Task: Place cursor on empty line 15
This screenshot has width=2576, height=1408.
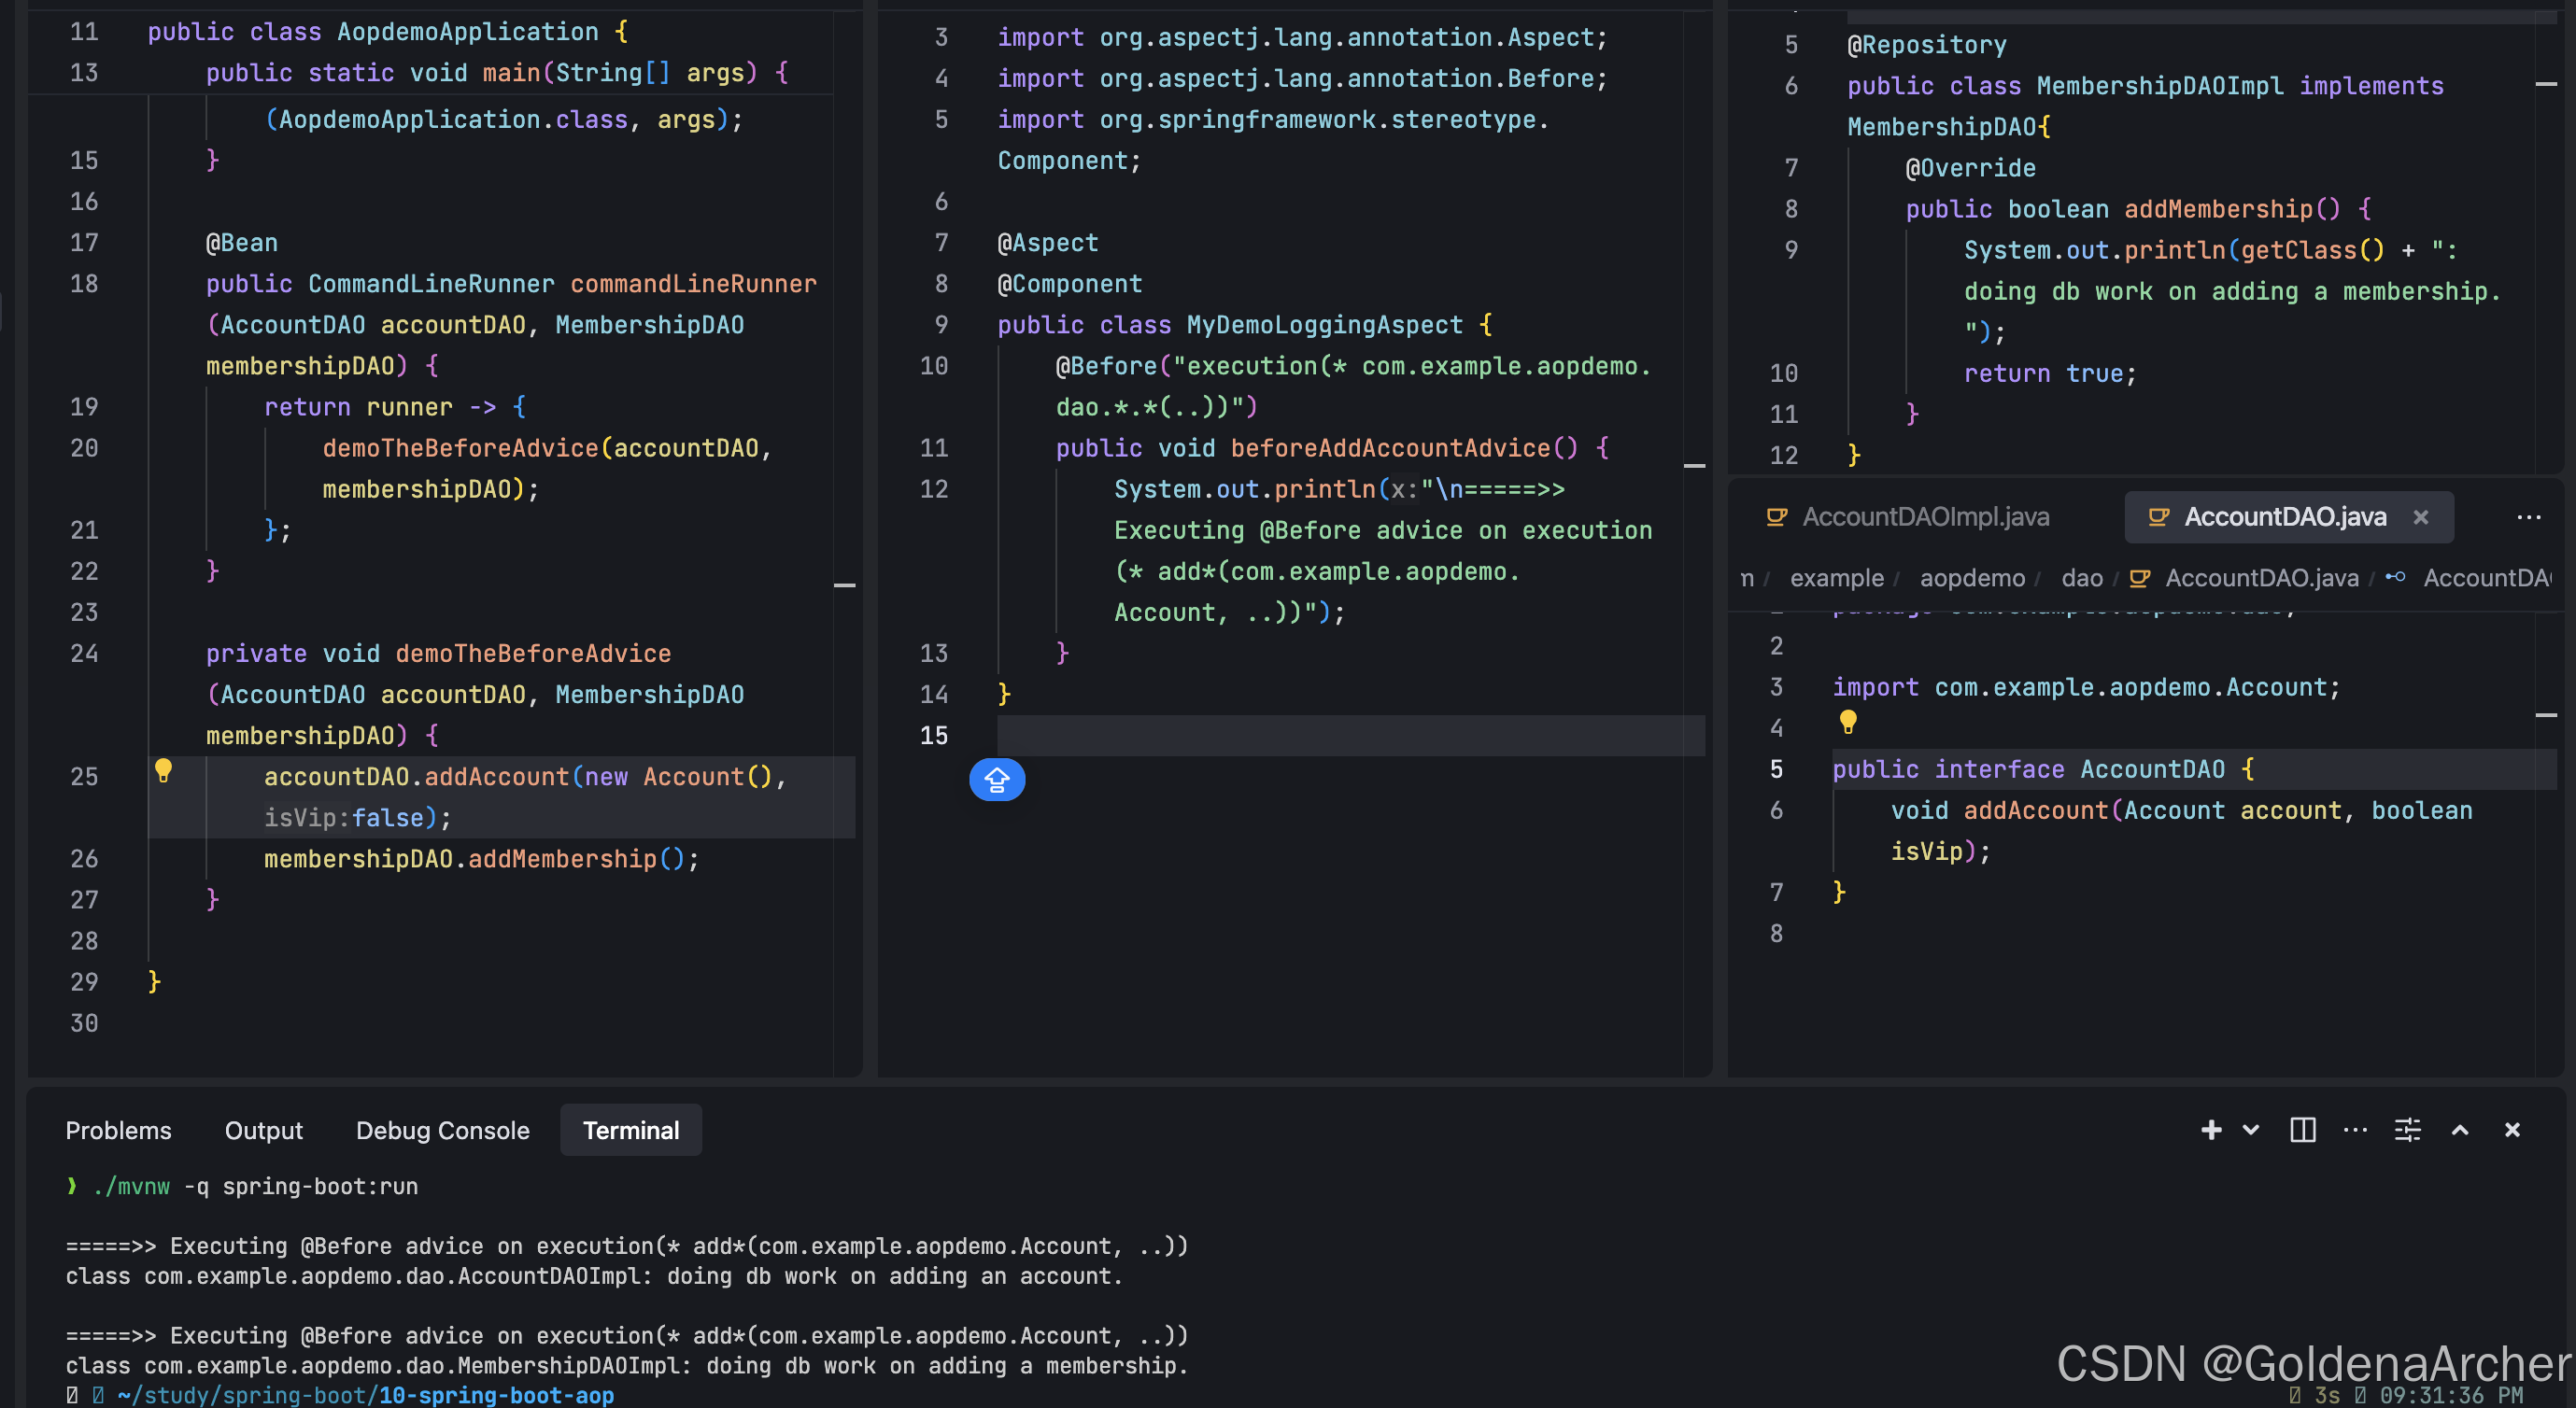Action: click(1300, 736)
